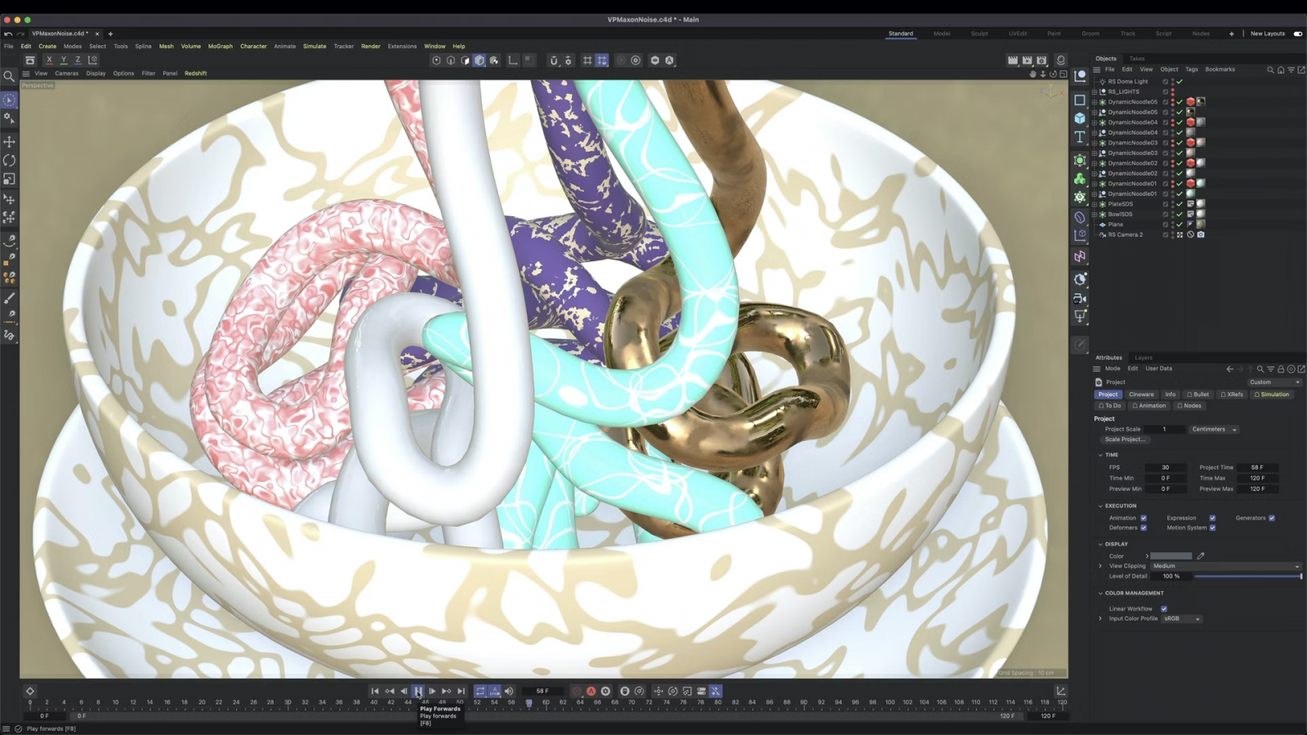Search in the Objects manager
The height and width of the screenshot is (735, 1307).
[x=1270, y=69]
